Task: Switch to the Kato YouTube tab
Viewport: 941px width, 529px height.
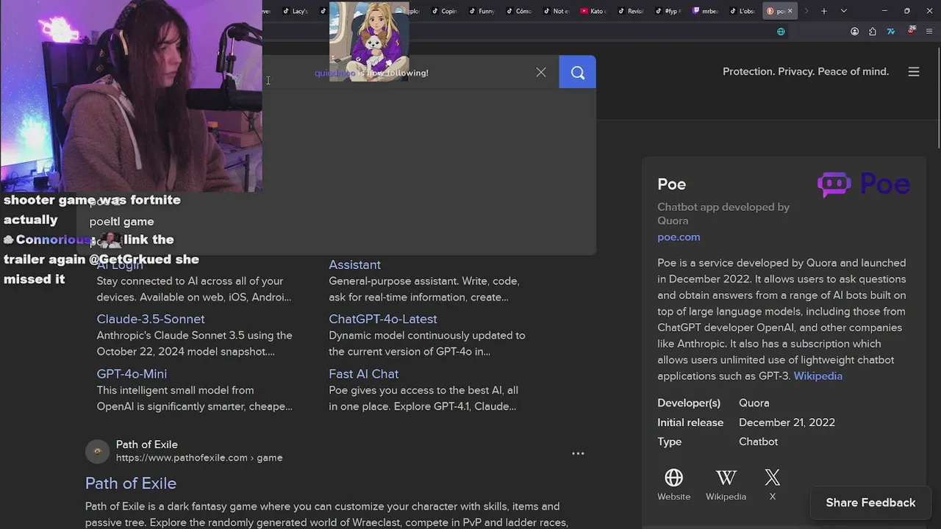Action: click(593, 11)
